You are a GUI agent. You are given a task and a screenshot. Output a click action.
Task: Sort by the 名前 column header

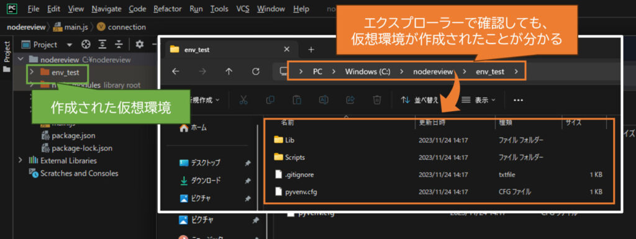(288, 122)
